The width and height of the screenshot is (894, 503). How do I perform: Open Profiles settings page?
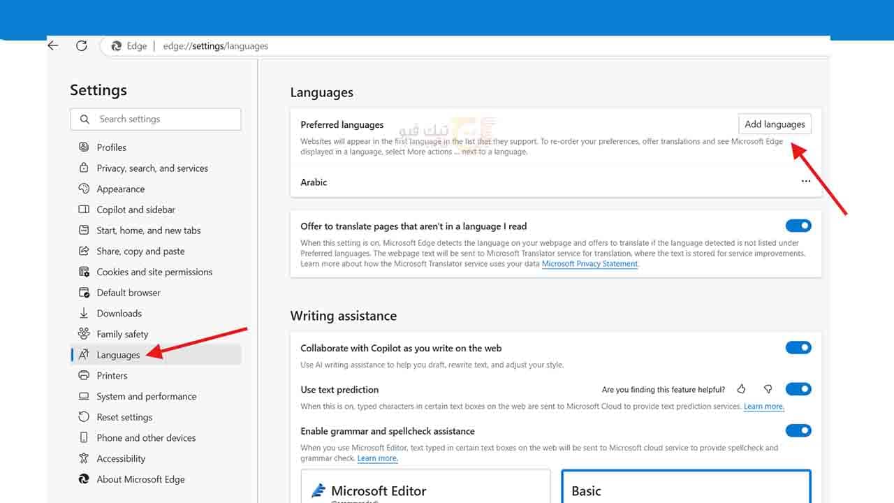pyautogui.click(x=112, y=147)
